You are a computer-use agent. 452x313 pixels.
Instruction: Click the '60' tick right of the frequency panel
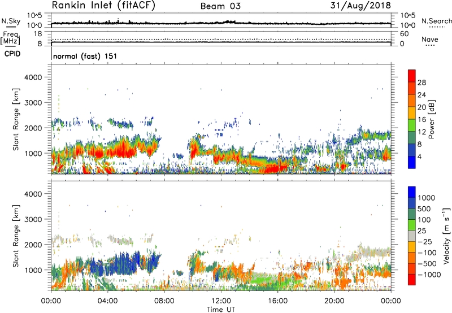pyautogui.click(x=404, y=34)
